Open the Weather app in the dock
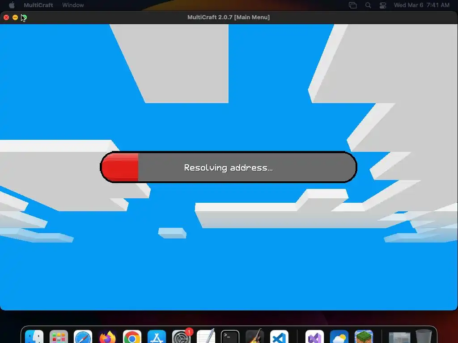This screenshot has height=343, width=458. (x=339, y=338)
